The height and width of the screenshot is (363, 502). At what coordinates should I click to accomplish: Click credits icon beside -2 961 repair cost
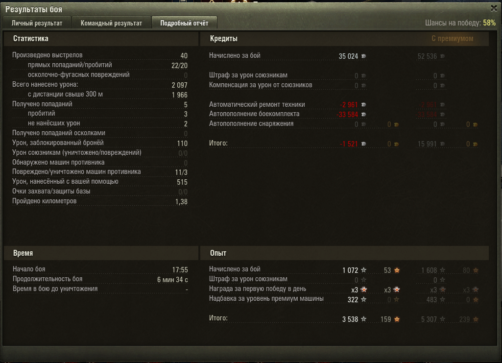pyautogui.click(x=364, y=105)
